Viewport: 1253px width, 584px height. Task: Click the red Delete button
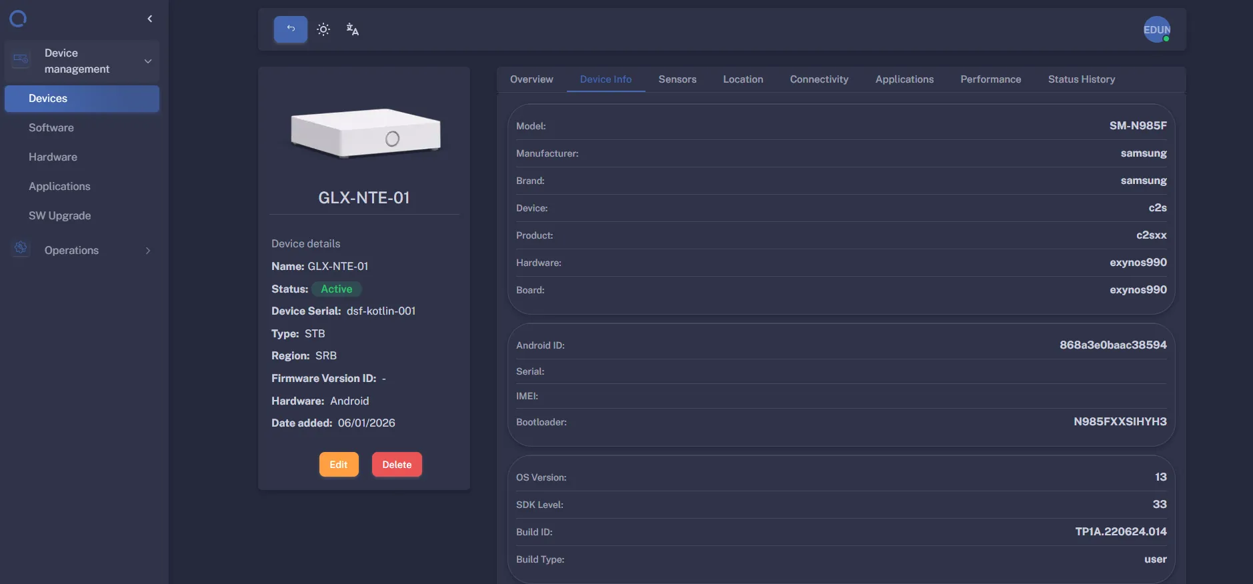coord(397,465)
